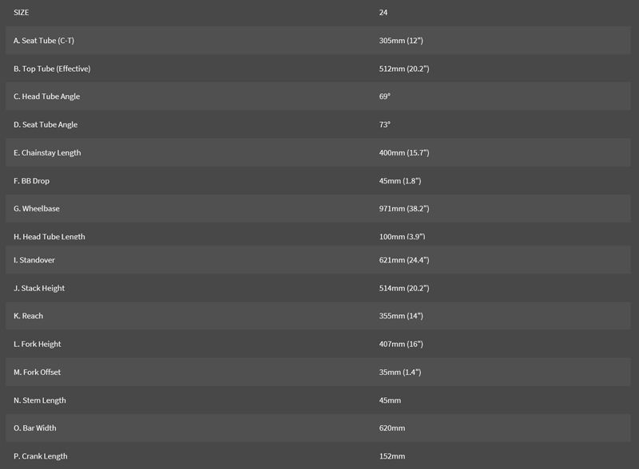Screen dimensions: 639x469
Task: Select the I. Standover row label
Action: coord(34,260)
